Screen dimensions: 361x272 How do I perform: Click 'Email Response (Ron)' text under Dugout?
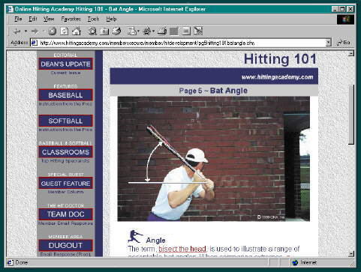pos(65,254)
